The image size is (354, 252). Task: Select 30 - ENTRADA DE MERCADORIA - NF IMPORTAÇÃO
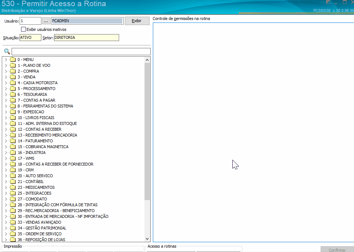(63, 216)
